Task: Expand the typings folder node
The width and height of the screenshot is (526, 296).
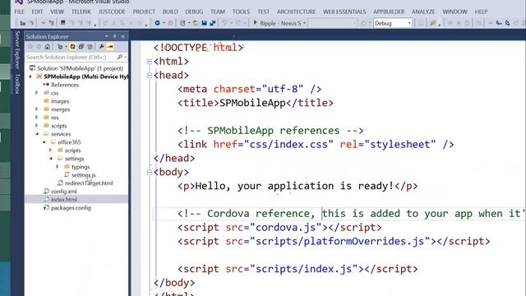Action: point(58,166)
